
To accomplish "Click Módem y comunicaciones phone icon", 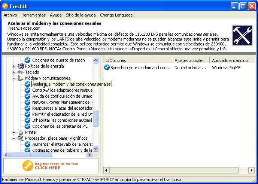I will coord(20,78).
